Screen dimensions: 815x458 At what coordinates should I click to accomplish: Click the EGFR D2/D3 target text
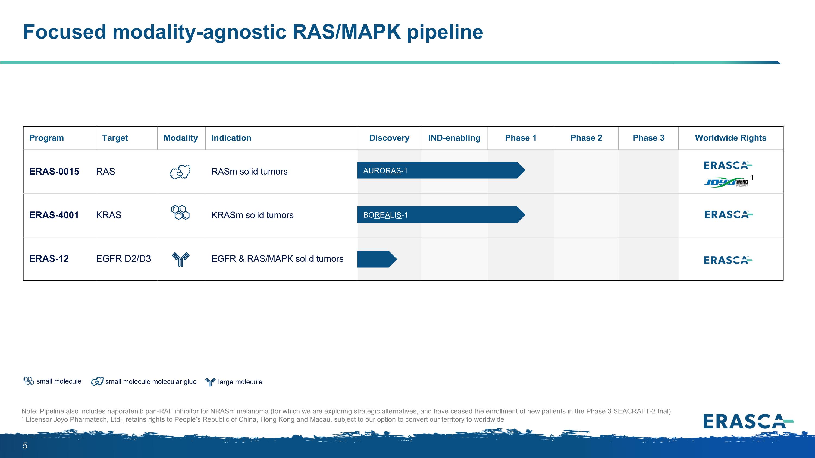123,258
